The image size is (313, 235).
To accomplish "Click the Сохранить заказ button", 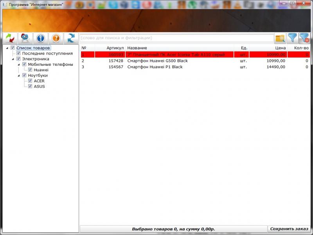I will [289, 229].
